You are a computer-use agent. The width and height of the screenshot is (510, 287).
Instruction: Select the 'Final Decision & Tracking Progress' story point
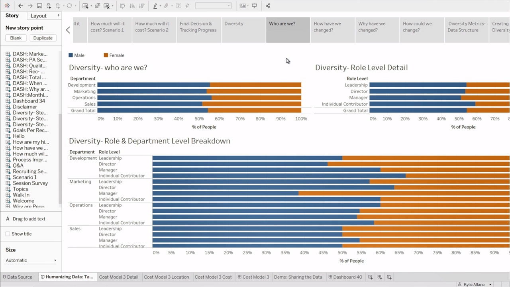coord(199,30)
